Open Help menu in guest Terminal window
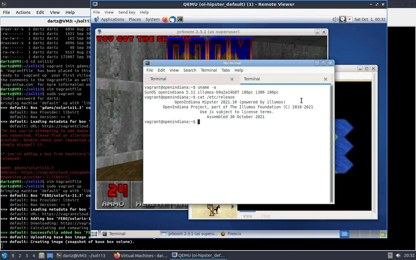Screen dimensions: 416x260 tap(239, 70)
